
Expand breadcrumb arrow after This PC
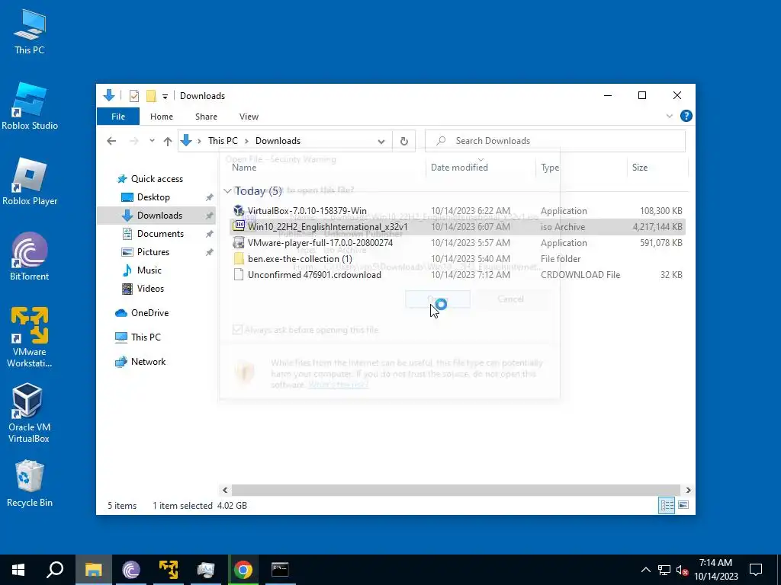pyautogui.click(x=246, y=141)
